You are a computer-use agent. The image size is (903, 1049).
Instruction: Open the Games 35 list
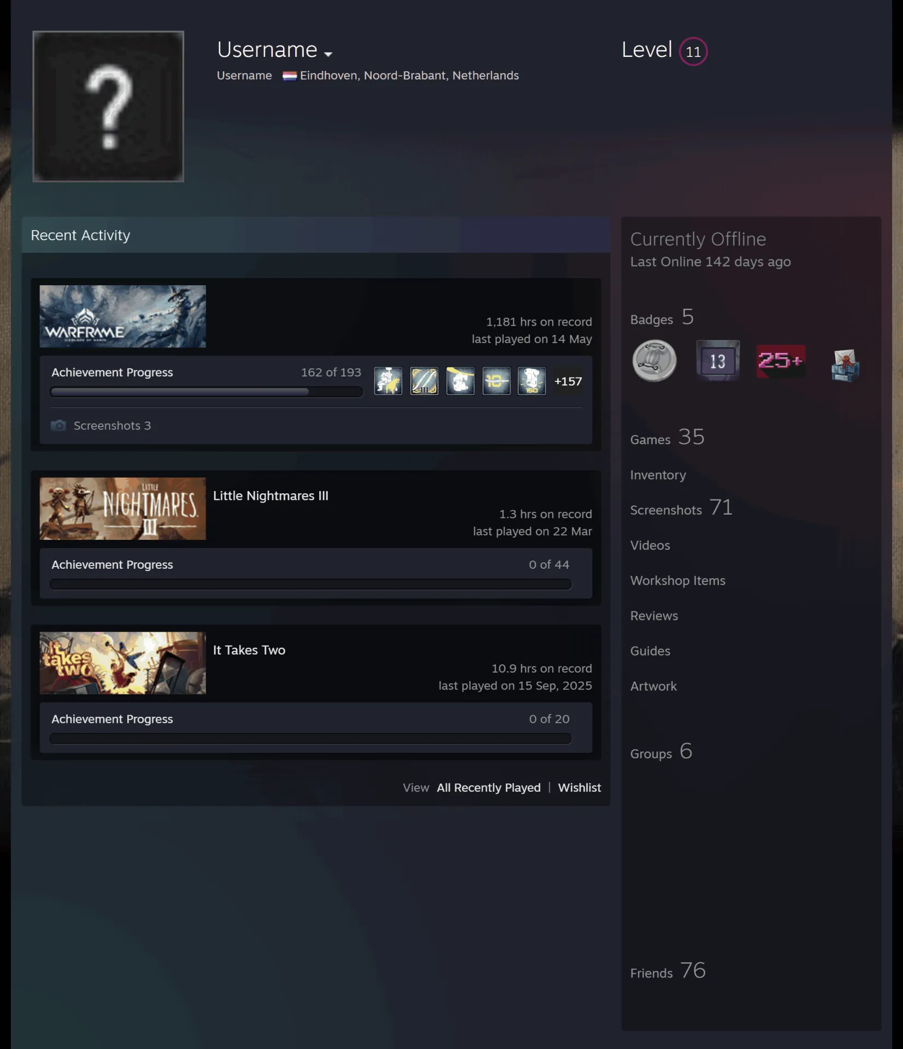coord(667,438)
